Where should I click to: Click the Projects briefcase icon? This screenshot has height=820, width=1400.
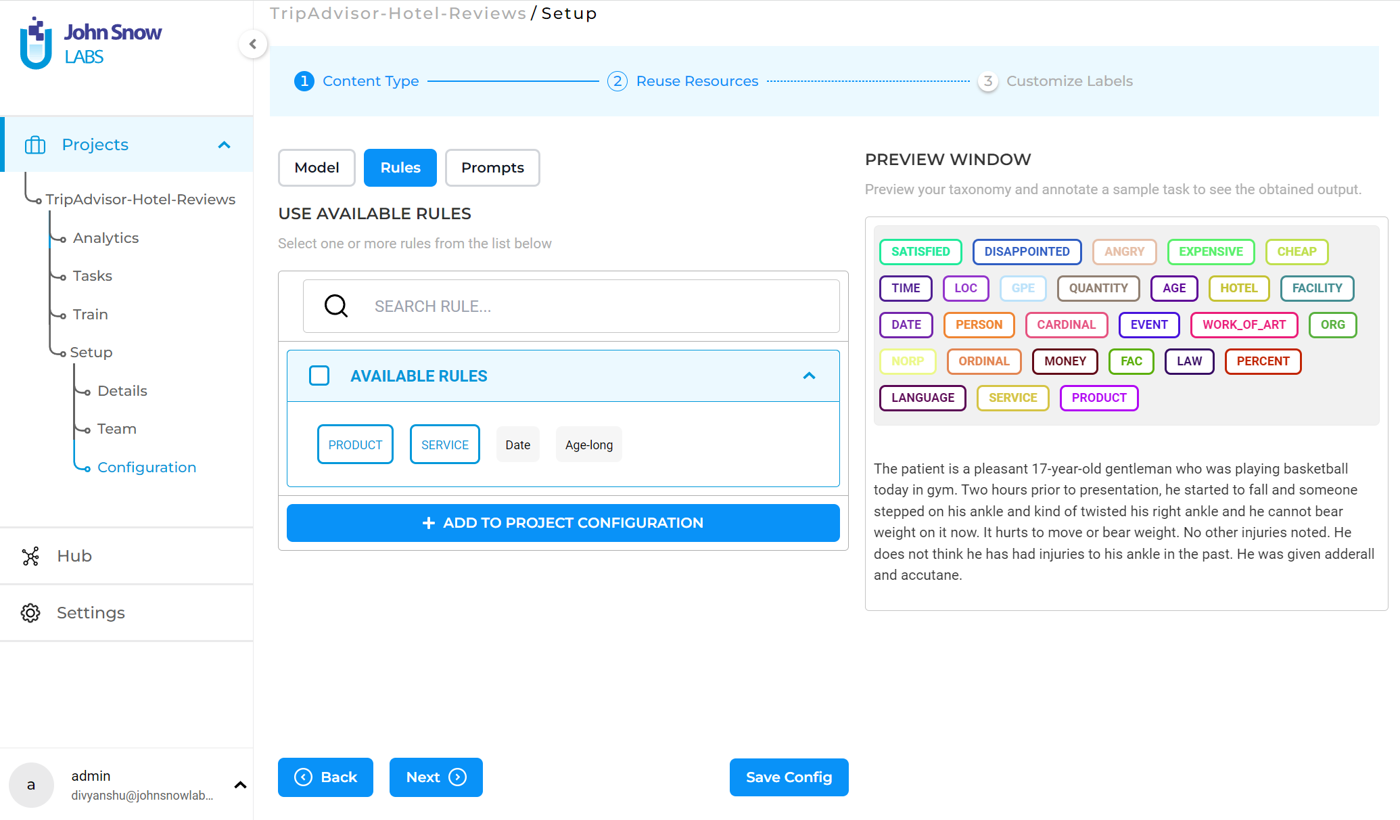click(34, 145)
